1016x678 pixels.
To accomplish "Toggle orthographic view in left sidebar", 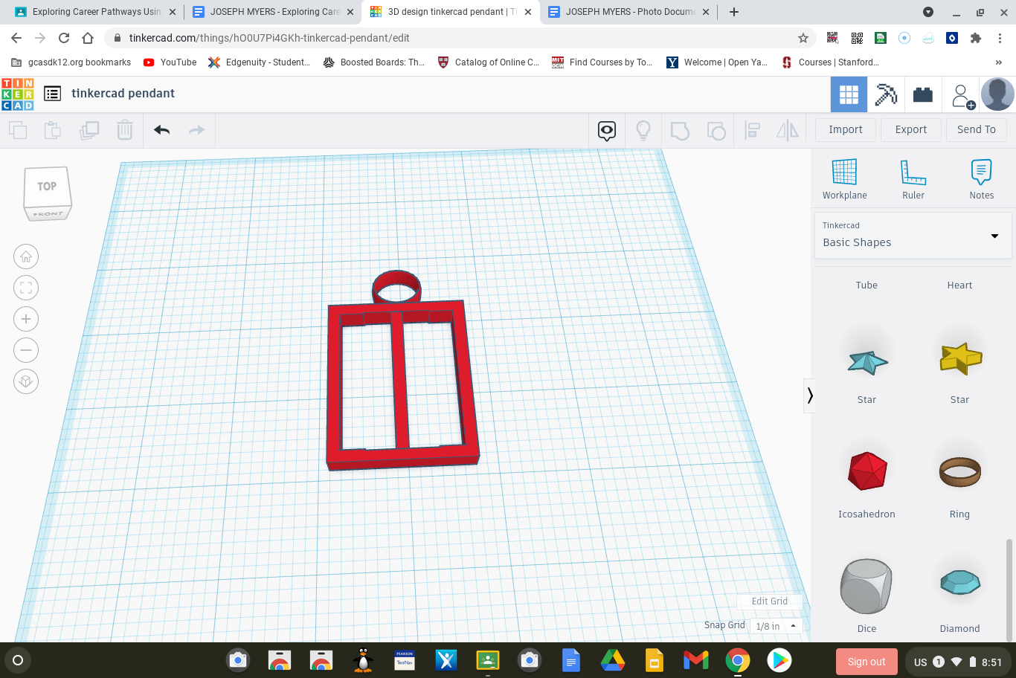I will [26, 381].
